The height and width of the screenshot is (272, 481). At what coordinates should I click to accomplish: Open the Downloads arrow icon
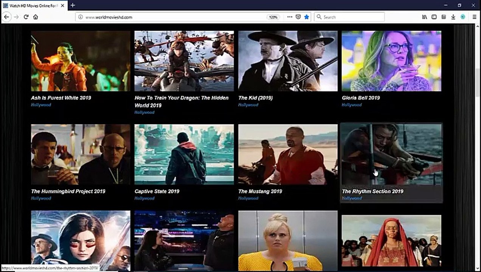(x=453, y=17)
